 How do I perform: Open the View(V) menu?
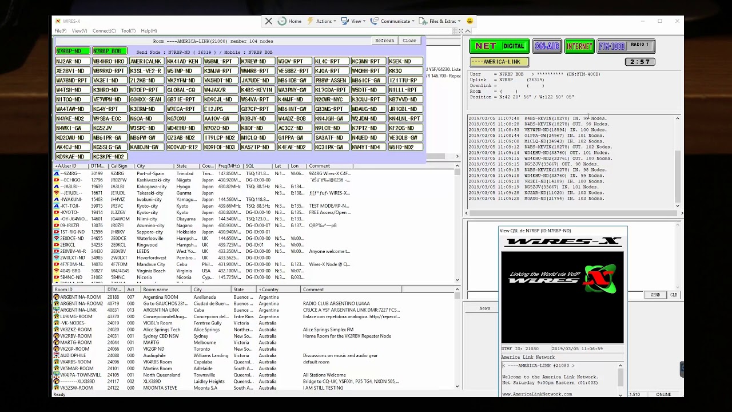point(79,31)
